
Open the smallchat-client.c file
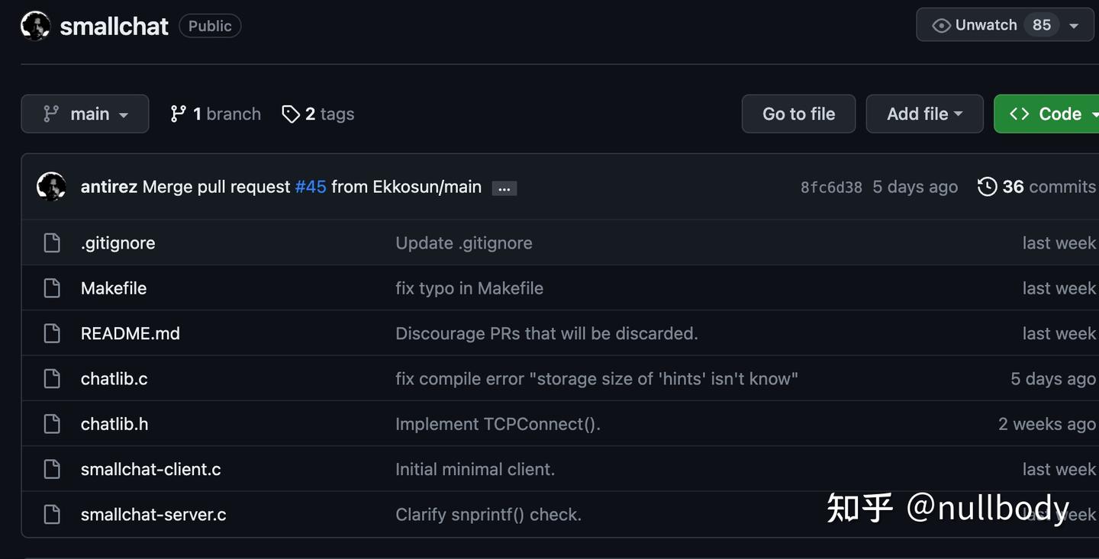pyautogui.click(x=151, y=470)
